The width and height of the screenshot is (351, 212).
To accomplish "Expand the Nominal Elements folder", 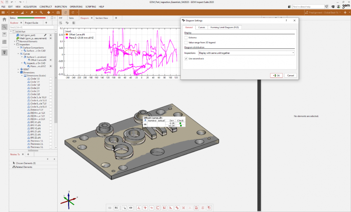I will [15, 41].
